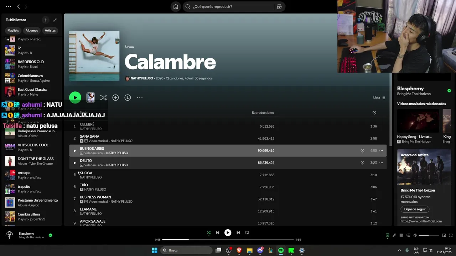456x256 pixels.
Task: Open erreape playlist in library
Action: click(x=32, y=175)
